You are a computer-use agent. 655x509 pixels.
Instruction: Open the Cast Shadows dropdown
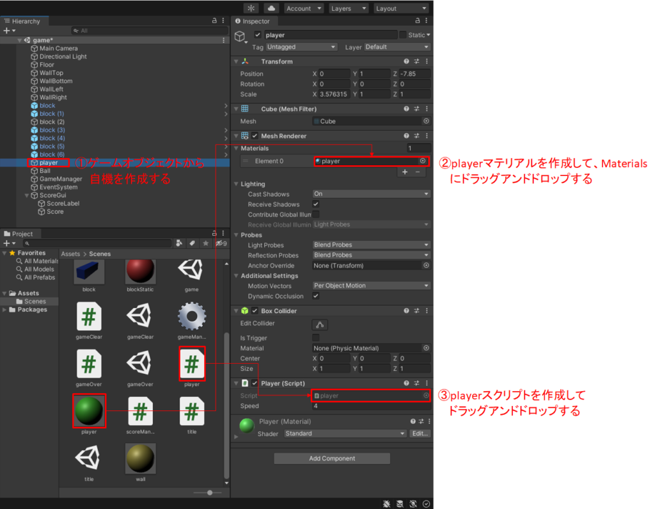click(371, 194)
